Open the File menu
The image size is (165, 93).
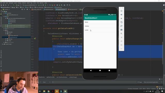[1, 3]
